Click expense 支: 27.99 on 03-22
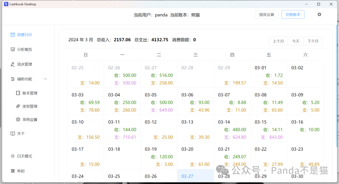Screen dimensions: 339x184 [273, 165]
